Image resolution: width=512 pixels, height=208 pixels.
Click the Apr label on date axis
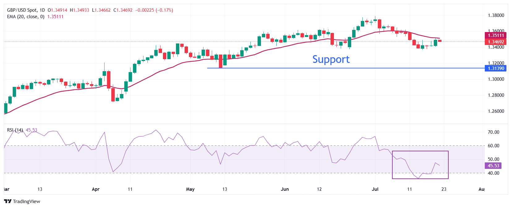point(96,189)
